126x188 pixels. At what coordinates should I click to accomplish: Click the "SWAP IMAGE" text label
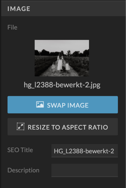pos(68,105)
